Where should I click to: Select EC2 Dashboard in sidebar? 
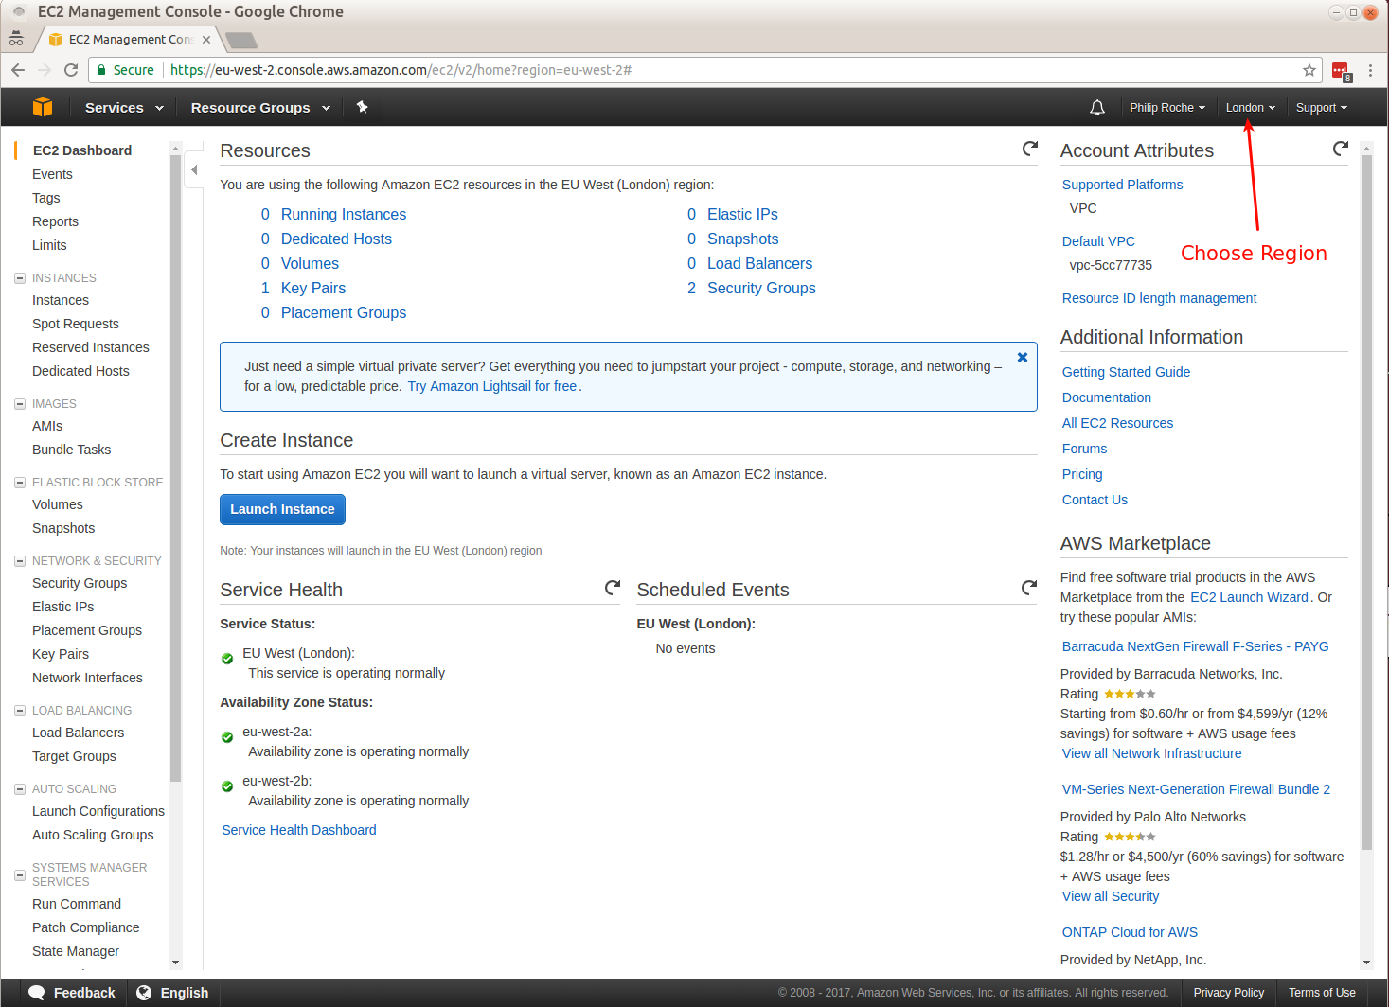[x=82, y=150]
